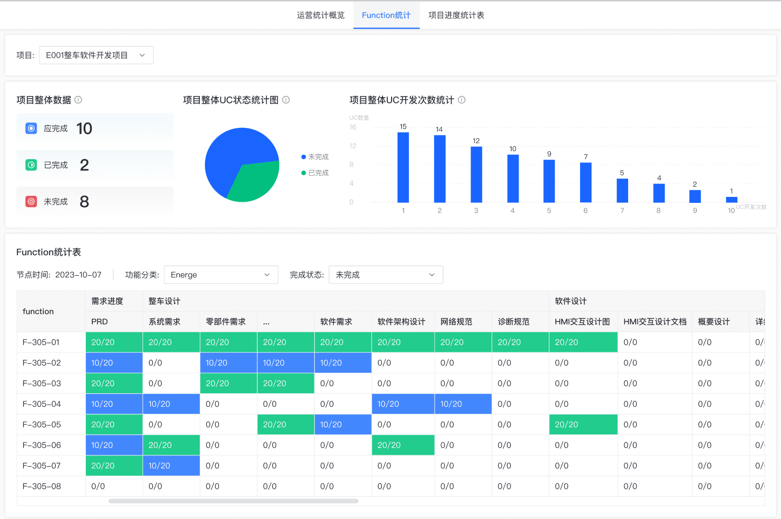
Task: Open the 完成状态 dropdown showing 未完成
Action: tap(386, 275)
